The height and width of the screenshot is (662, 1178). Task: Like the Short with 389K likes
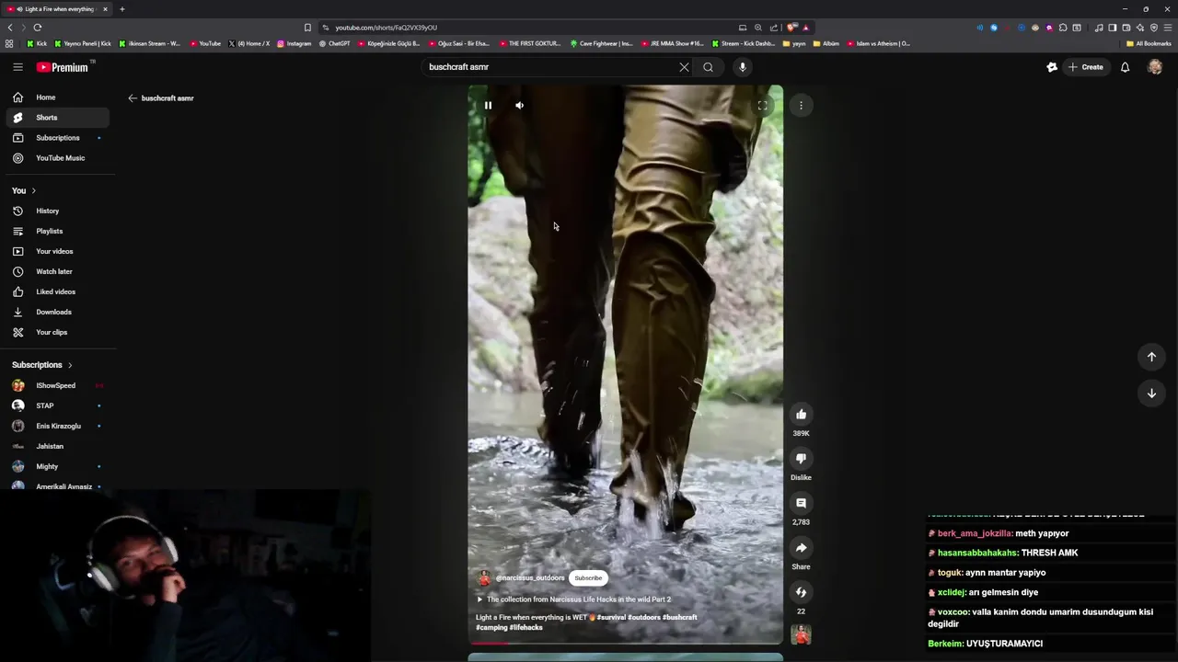(x=801, y=415)
